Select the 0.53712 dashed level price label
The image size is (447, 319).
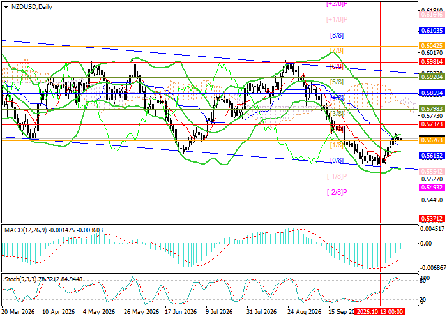[432, 219]
